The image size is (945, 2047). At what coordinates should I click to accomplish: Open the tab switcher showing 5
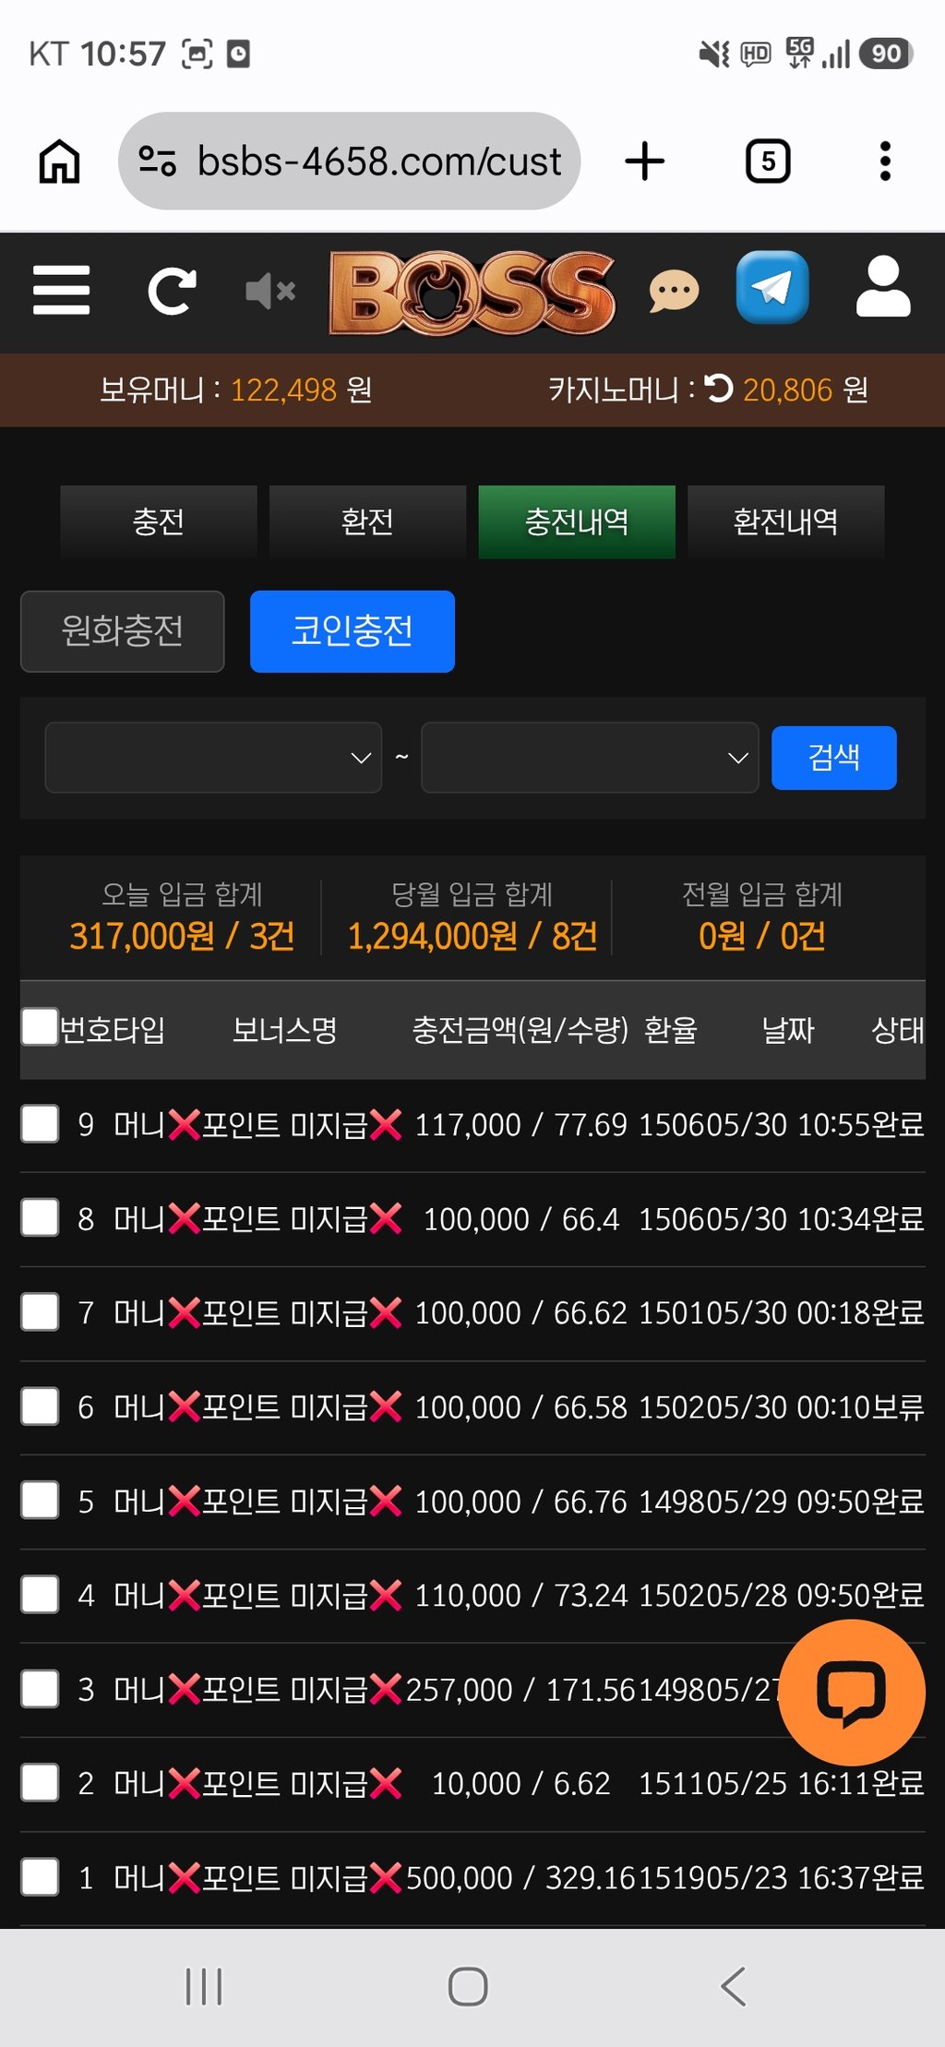pos(768,162)
